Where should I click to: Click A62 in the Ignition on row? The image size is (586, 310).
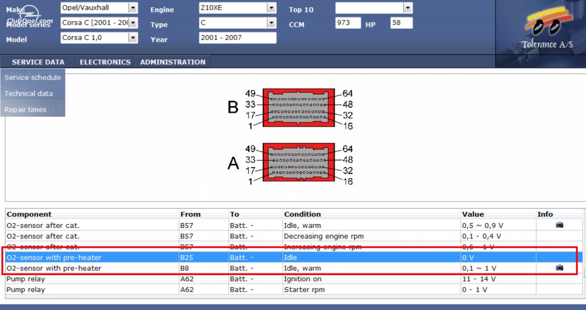[187, 279]
